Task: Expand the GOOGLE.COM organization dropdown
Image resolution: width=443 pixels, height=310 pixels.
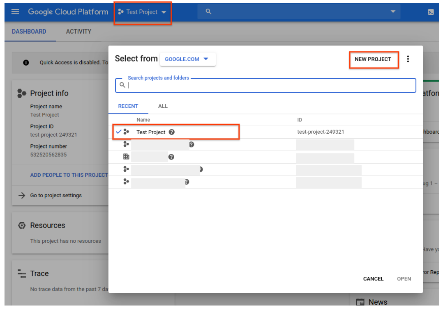Action: click(187, 59)
